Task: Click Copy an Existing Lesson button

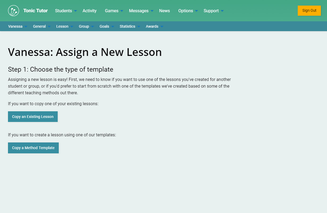Action: pos(33,117)
